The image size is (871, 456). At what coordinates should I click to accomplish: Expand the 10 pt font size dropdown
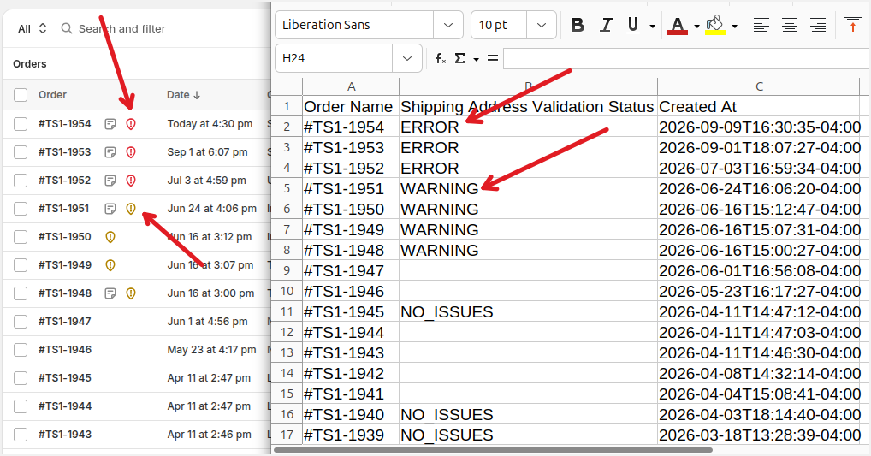click(541, 25)
